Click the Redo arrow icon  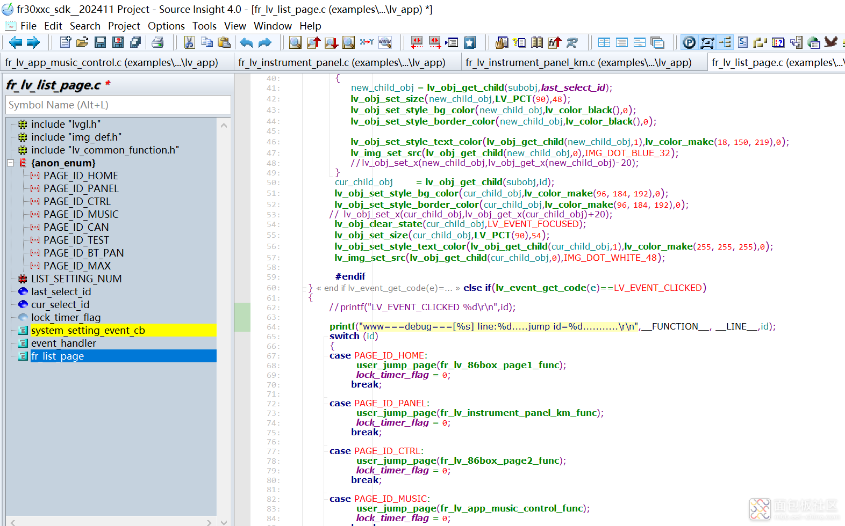point(265,42)
